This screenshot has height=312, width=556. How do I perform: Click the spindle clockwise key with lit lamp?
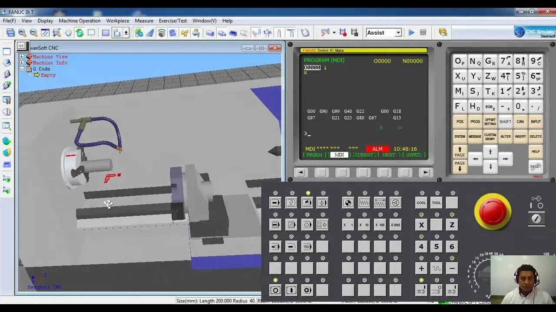coord(421,290)
